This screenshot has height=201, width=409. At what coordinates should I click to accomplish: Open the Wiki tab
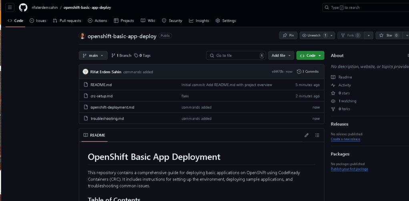148,21
